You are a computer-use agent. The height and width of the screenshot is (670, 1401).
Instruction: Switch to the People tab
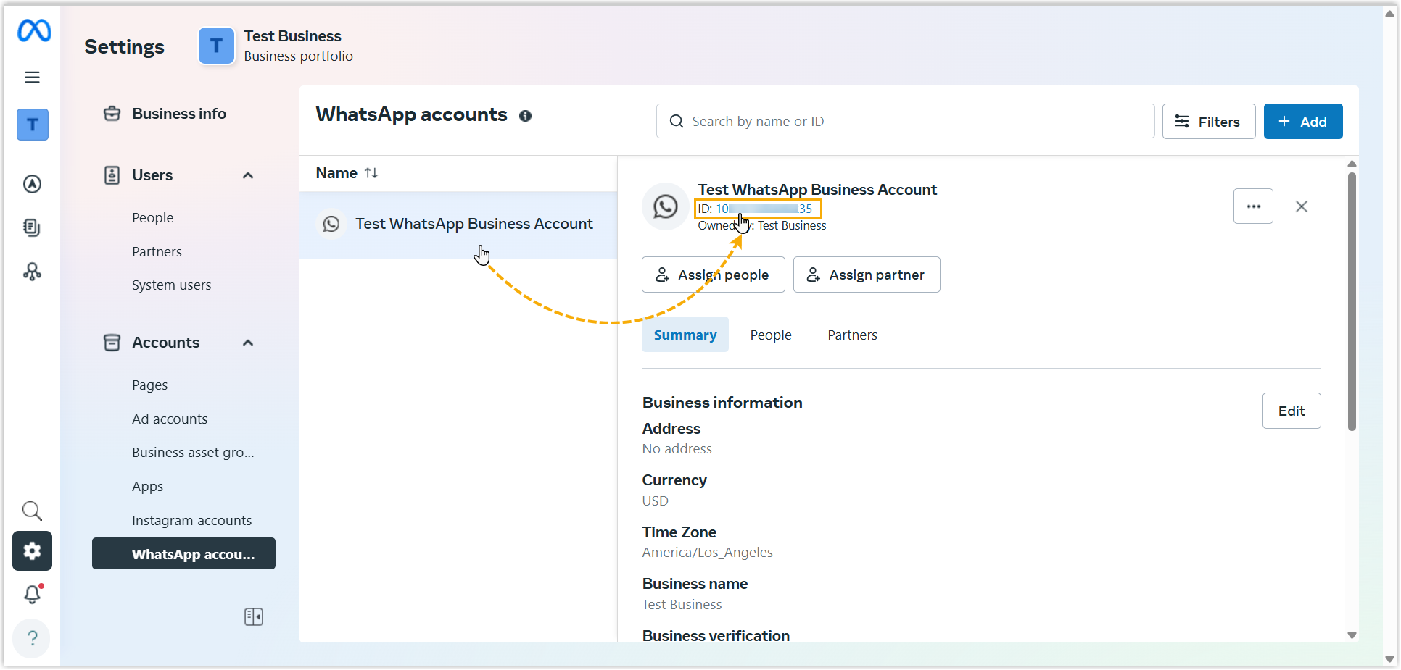point(770,335)
